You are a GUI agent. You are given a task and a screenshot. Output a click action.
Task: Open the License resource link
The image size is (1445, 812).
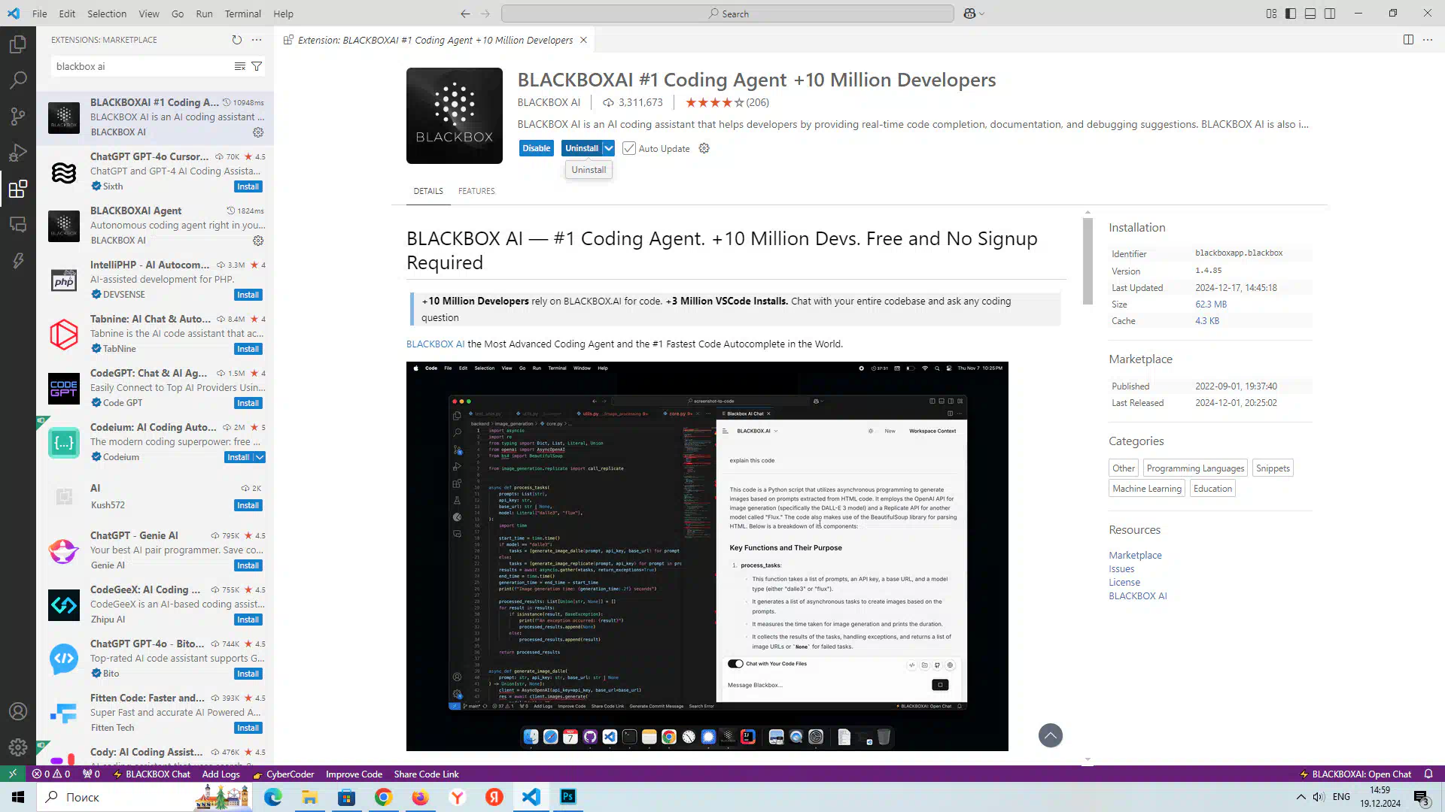[x=1124, y=582]
